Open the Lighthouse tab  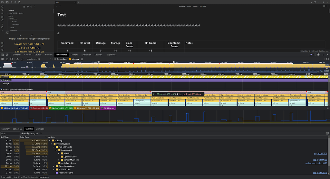click(x=112, y=55)
